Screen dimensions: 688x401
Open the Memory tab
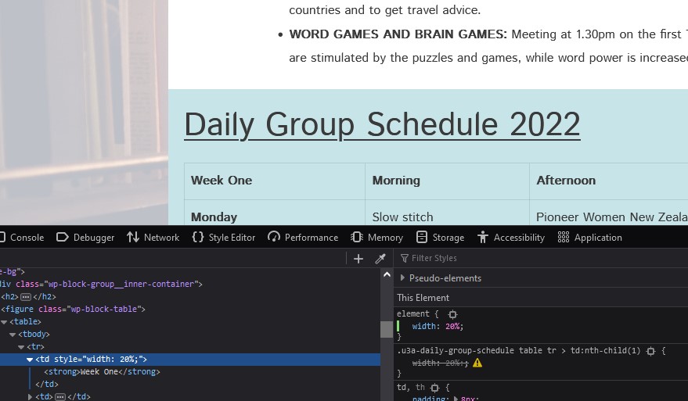pos(377,238)
